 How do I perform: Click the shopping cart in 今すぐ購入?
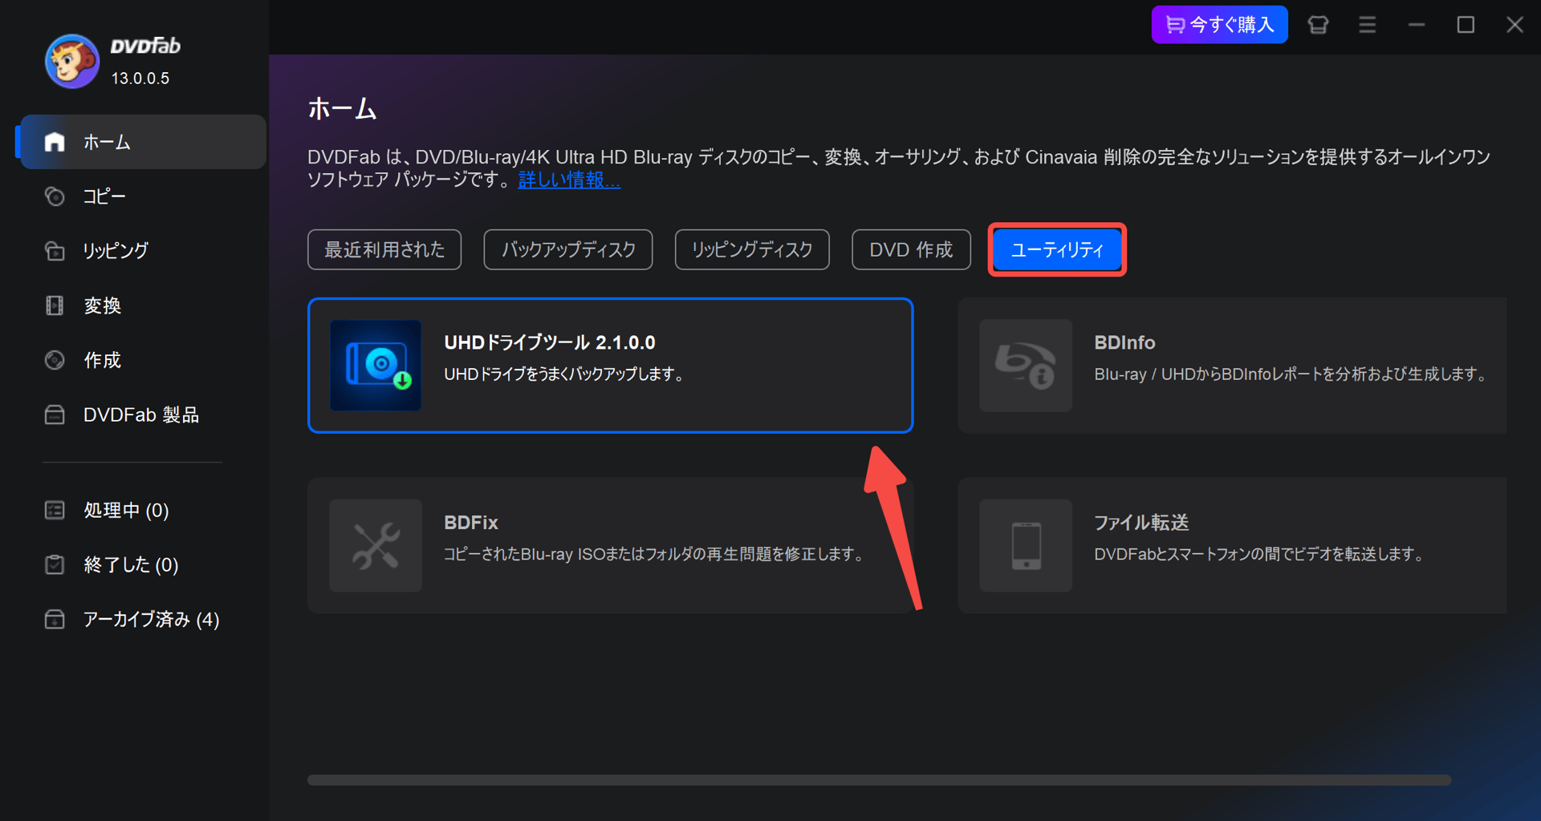click(1174, 25)
